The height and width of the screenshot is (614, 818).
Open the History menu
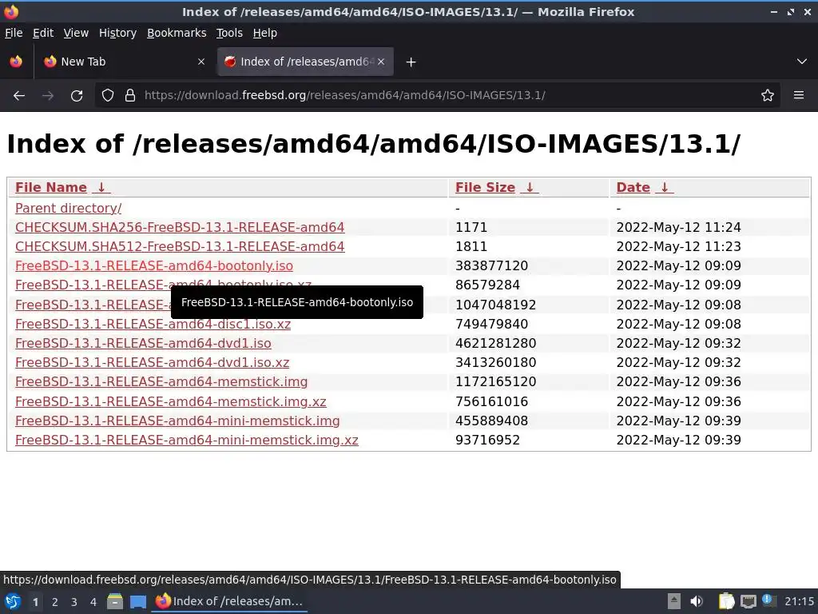(x=117, y=33)
